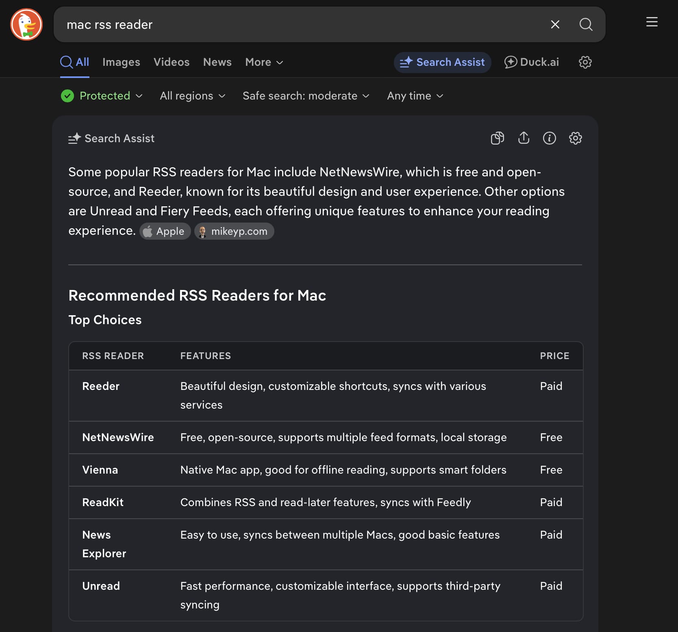Open the All regions dropdown
Screen dimensions: 678x632
(x=192, y=96)
